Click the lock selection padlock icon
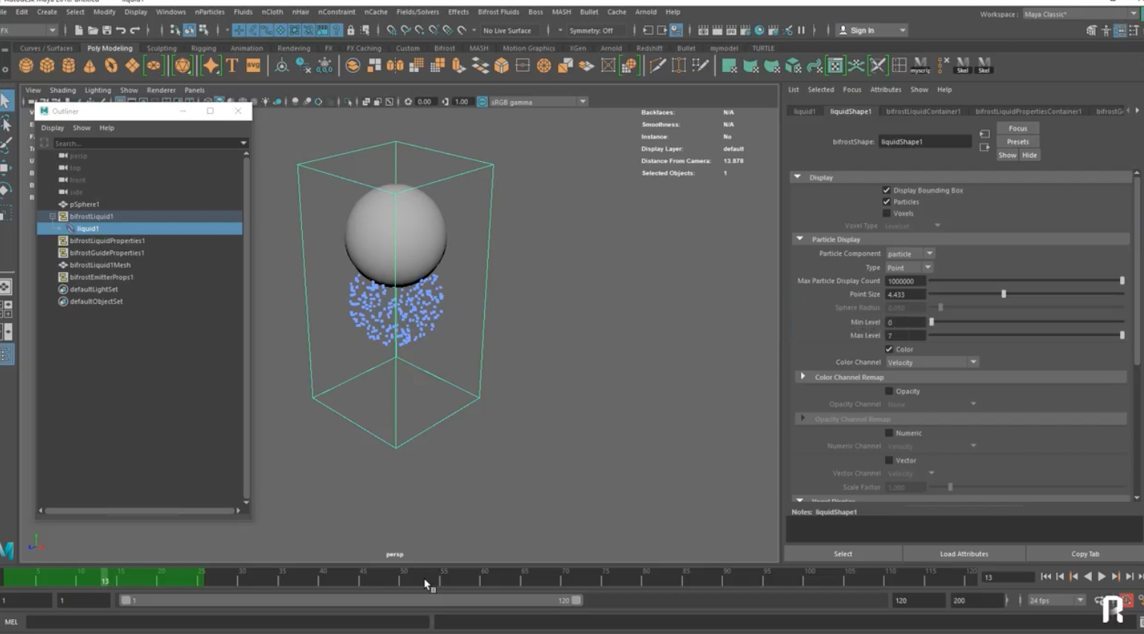Viewport: 1144px width, 634px height. pos(350,30)
